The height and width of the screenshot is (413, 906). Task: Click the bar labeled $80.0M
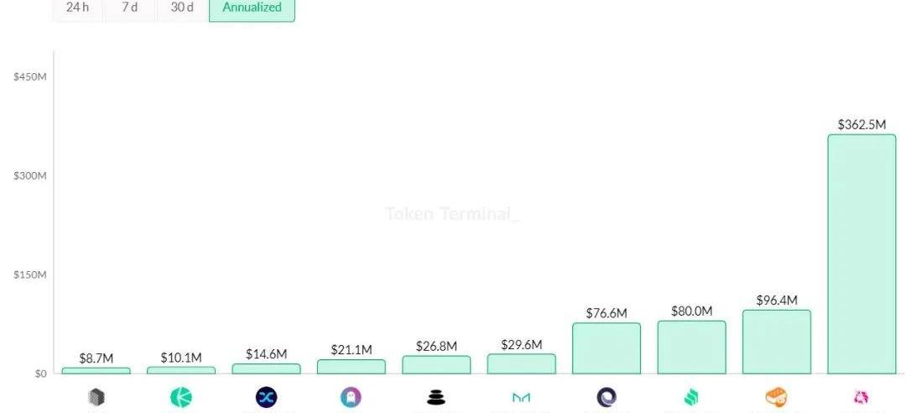pyautogui.click(x=691, y=347)
